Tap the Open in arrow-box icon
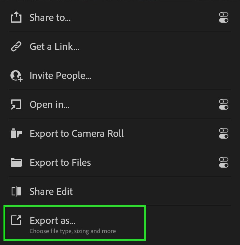240x245 pixels. click(16, 105)
